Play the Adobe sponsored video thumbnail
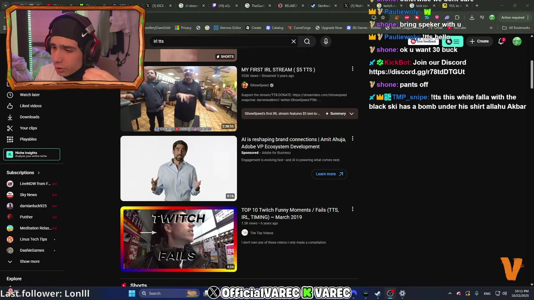Screen dimensions: 534x300 click(179, 168)
